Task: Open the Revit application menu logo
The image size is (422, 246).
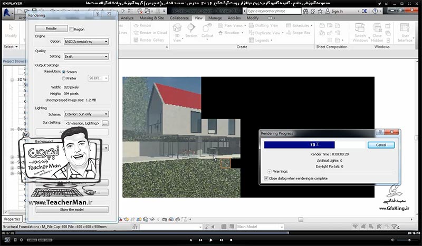Action: click(x=7, y=13)
